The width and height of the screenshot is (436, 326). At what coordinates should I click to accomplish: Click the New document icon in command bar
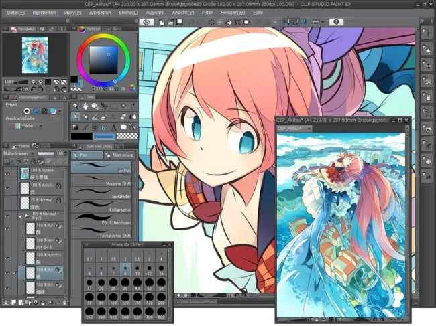[162, 22]
